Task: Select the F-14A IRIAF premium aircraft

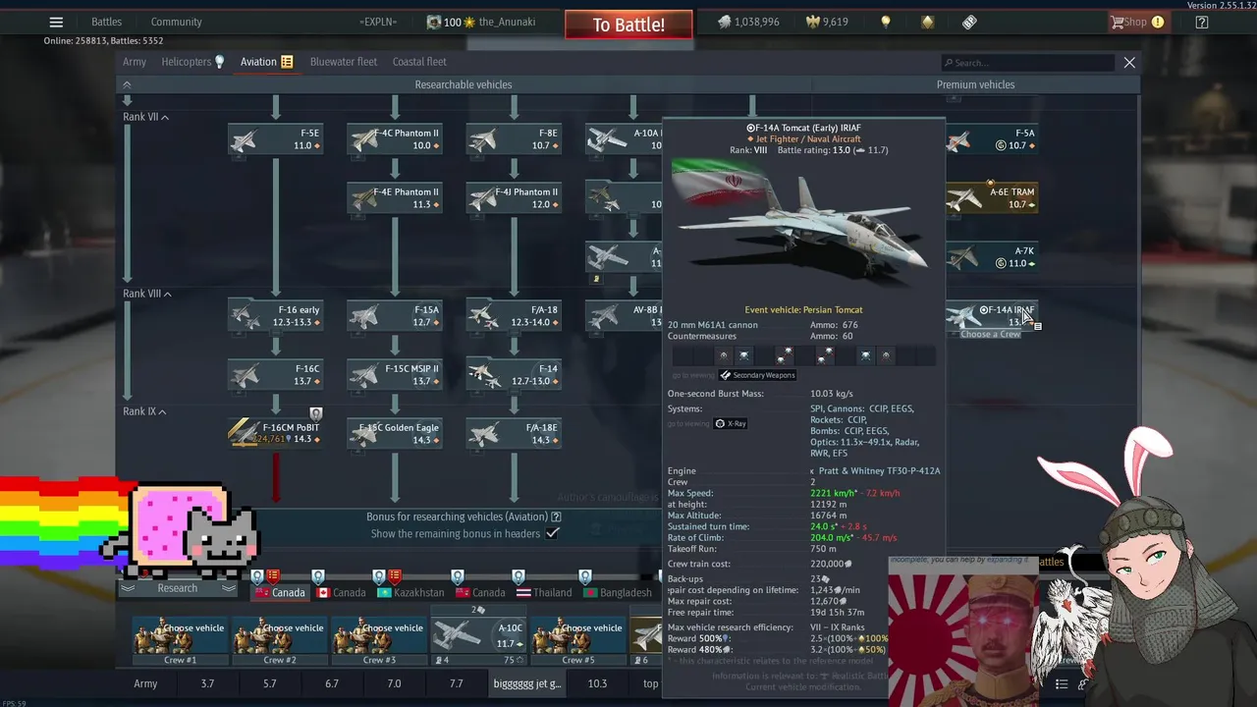Action: [992, 315]
